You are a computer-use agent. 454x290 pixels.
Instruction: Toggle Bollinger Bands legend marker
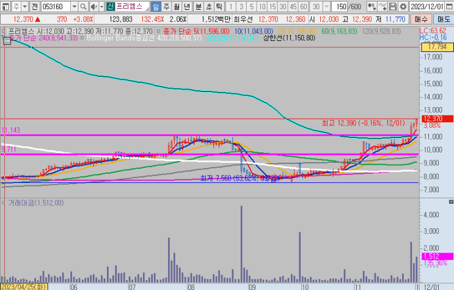[x=82, y=38]
